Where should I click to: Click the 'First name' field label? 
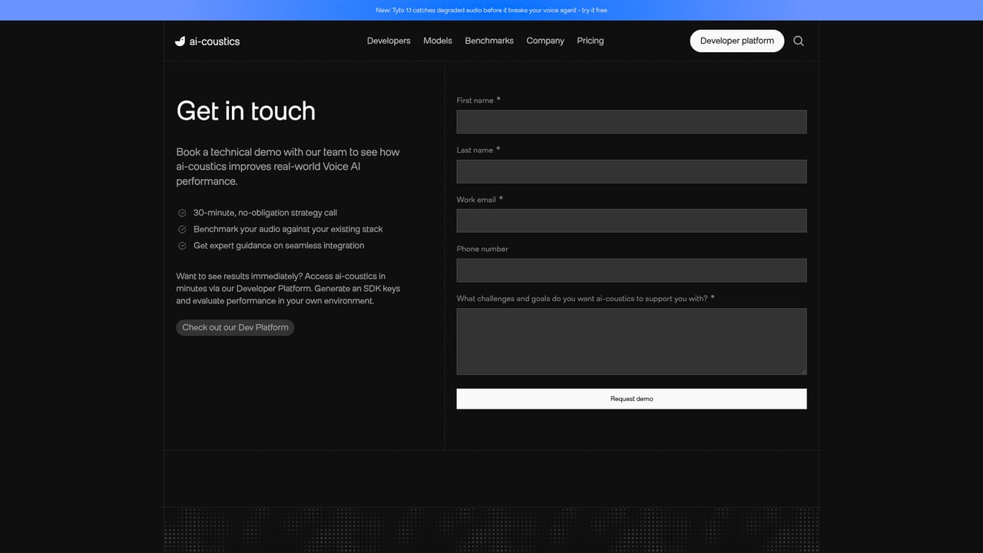tap(475, 101)
